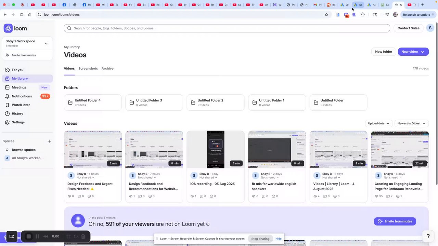This screenshot has width=438, height=246.
Task: Pause the recording in recorder bar
Action: [x=37, y=236]
